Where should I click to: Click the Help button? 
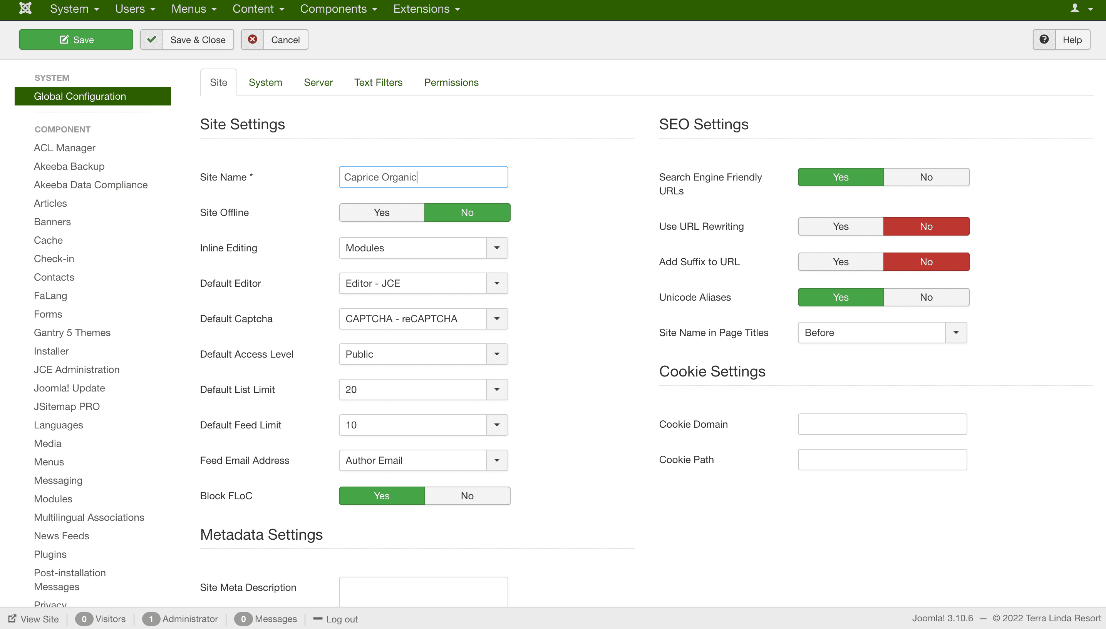point(1061,39)
